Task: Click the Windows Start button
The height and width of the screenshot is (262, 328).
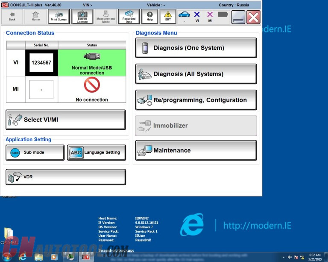Action: pos(7,257)
